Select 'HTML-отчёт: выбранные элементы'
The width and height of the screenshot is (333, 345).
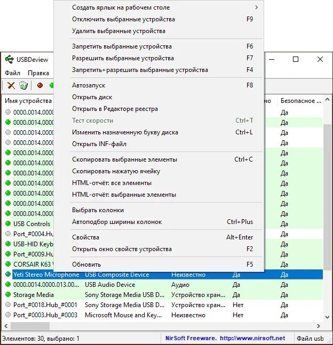[159, 195]
